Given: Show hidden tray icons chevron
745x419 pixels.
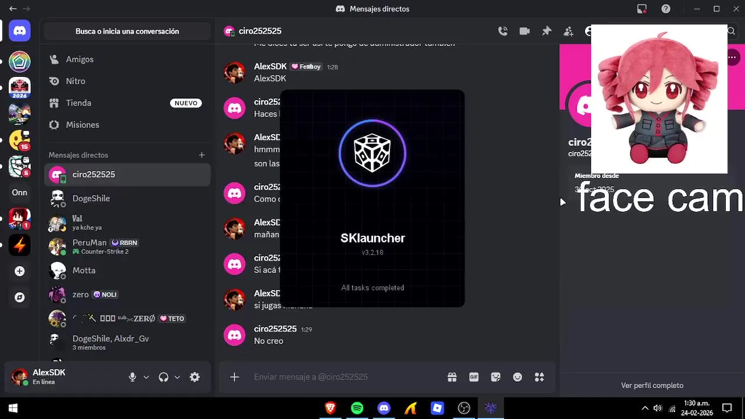Looking at the screenshot, I should click(645, 409).
